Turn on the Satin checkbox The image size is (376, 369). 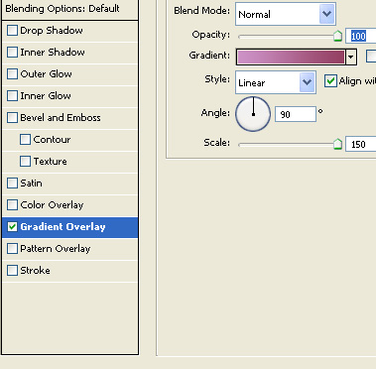(12, 184)
